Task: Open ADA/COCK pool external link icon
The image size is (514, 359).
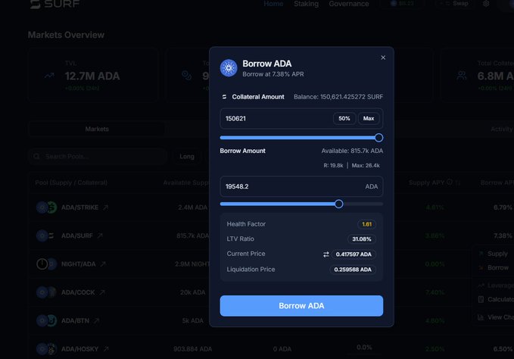Action: 102,292
